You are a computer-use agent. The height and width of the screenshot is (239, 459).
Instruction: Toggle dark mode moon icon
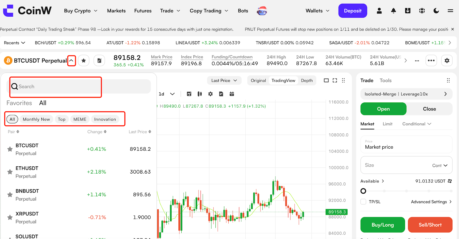point(436,11)
